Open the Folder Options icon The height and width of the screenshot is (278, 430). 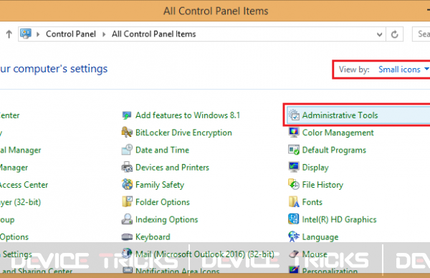click(127, 202)
